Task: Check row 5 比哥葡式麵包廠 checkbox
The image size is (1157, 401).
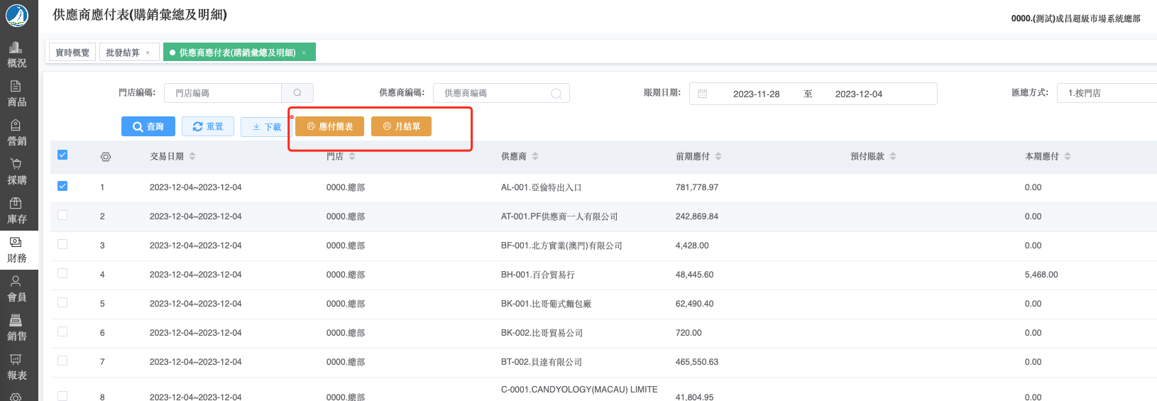Action: pos(62,302)
